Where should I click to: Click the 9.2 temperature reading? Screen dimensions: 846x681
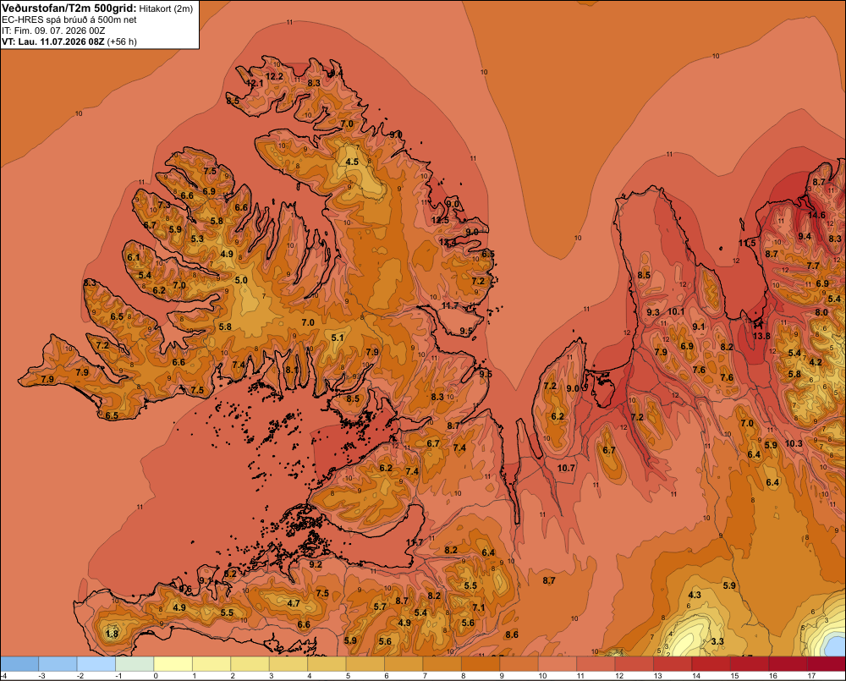pos(315,564)
